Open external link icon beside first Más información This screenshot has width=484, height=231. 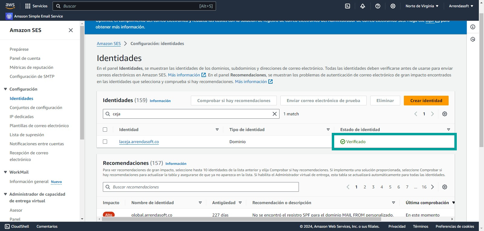coord(204,75)
